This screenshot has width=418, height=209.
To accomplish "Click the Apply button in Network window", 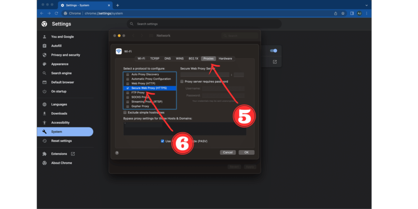I will [250, 167].
